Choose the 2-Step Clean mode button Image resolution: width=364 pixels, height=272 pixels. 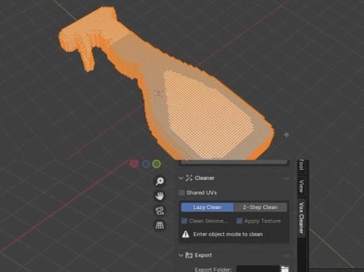tap(260, 207)
